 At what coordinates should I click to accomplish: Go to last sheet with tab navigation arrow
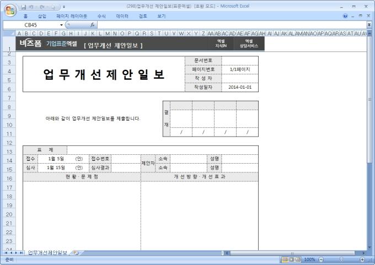(21, 253)
